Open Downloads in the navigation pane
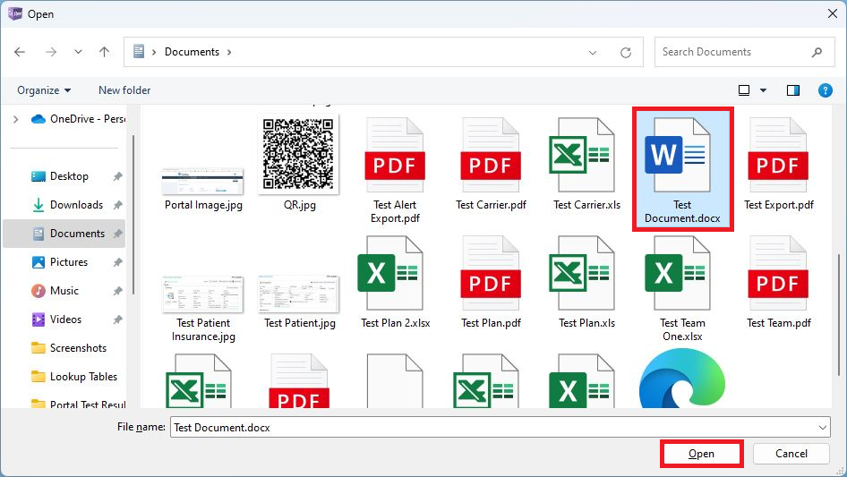The image size is (847, 477). point(76,205)
